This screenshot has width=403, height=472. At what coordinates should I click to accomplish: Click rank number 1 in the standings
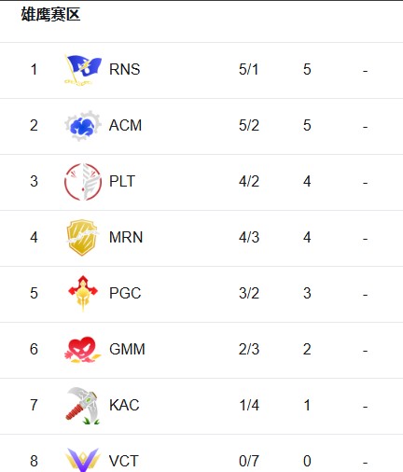(x=34, y=69)
